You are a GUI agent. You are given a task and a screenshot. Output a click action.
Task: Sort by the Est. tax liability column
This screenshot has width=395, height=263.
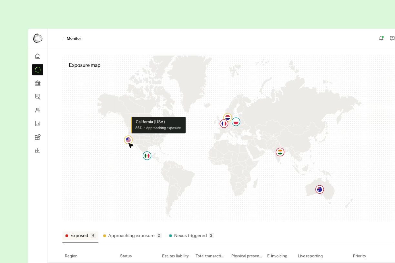175,256
